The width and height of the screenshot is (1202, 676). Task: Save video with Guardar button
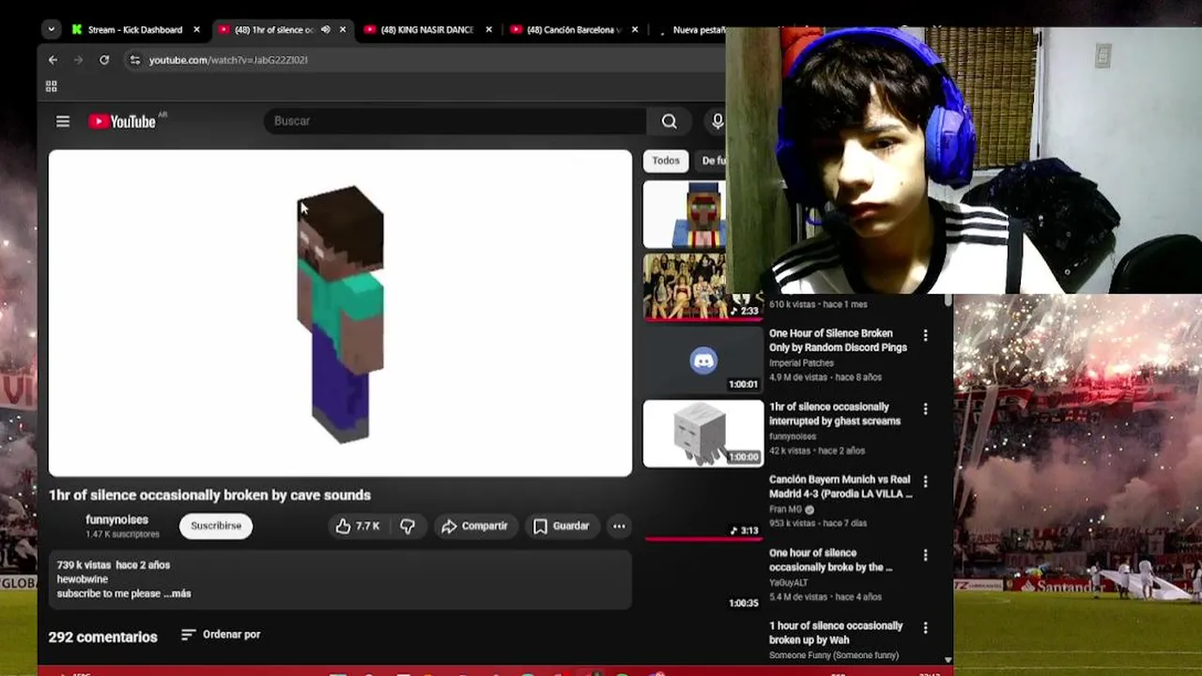point(562,527)
